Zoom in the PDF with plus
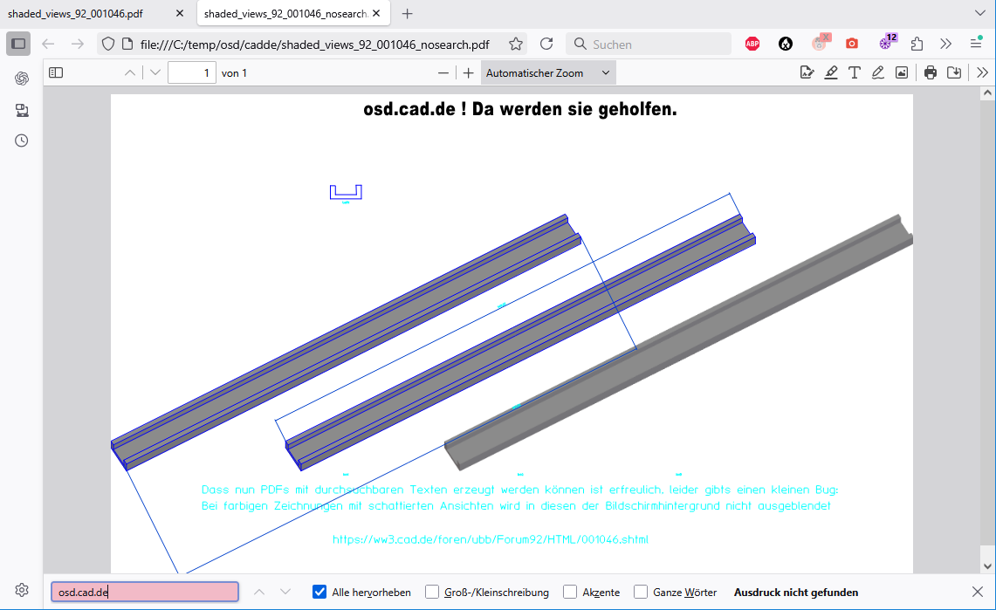The height and width of the screenshot is (610, 996). click(468, 73)
